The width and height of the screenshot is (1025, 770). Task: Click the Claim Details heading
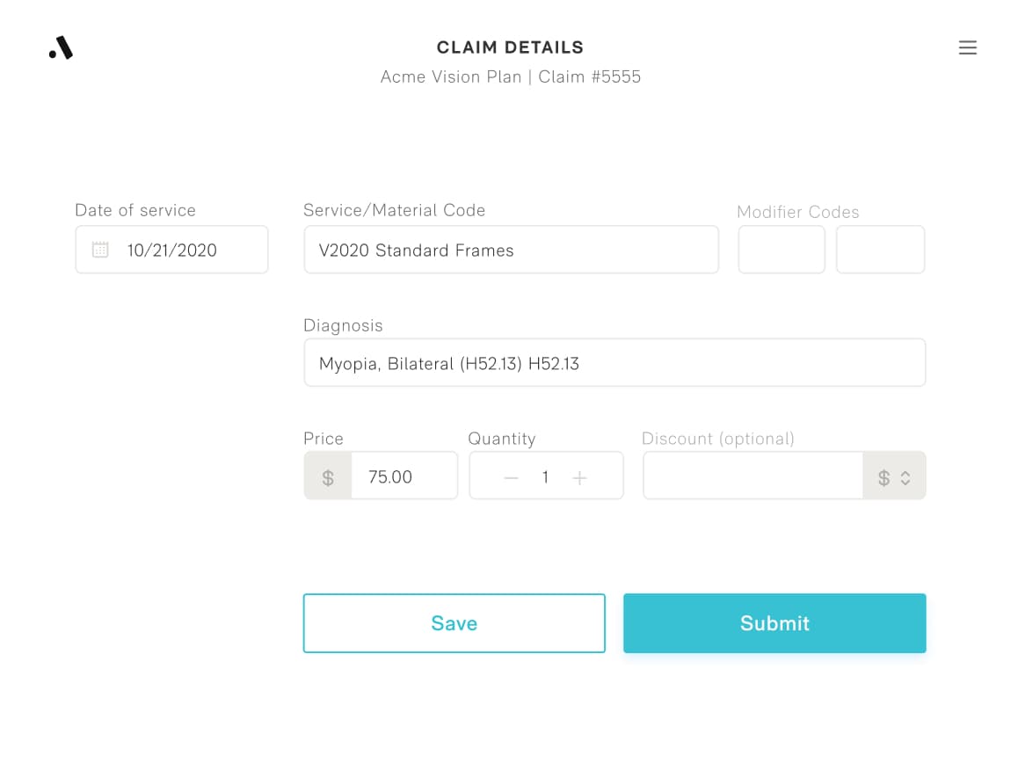click(x=510, y=47)
